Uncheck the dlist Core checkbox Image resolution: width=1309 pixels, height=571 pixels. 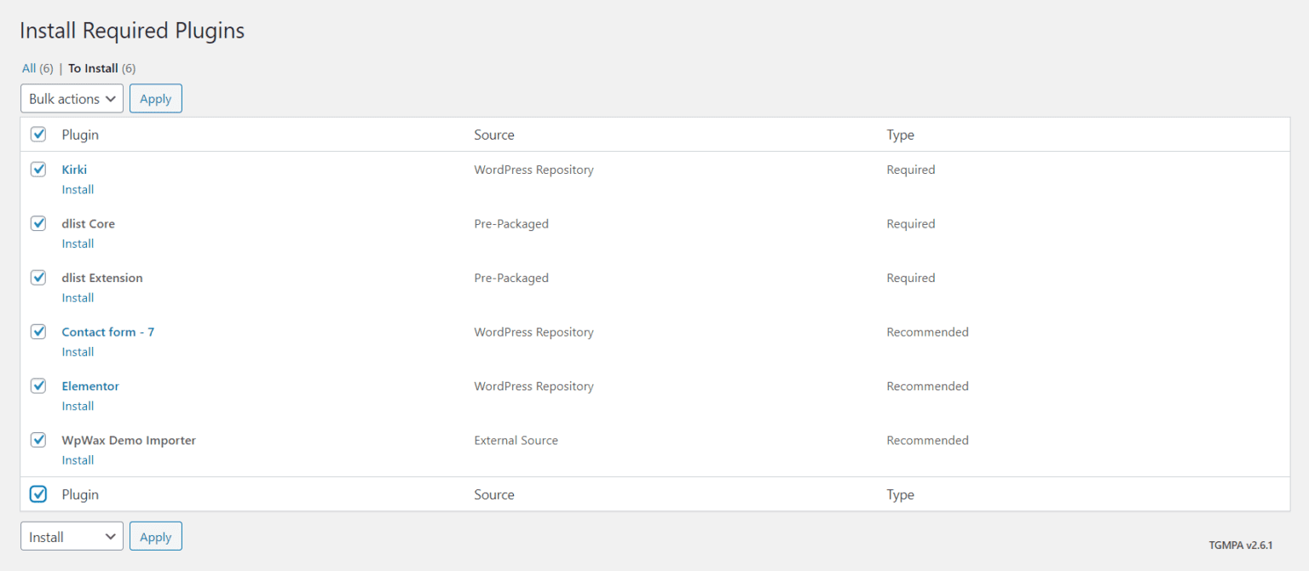tap(37, 222)
